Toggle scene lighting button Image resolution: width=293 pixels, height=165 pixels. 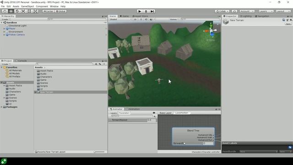(141, 19)
